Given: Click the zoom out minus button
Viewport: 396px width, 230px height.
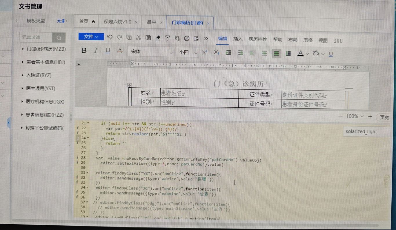Looking at the screenshot, I should pyautogui.click(x=341, y=116).
